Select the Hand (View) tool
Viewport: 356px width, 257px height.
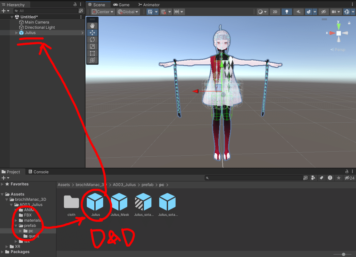click(92, 26)
